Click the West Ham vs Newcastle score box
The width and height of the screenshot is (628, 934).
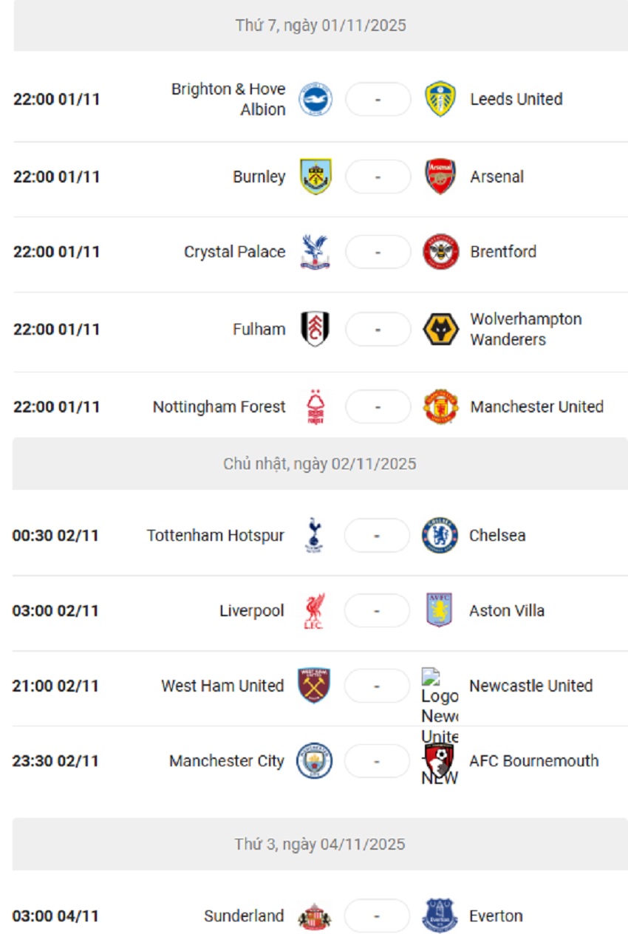(377, 686)
